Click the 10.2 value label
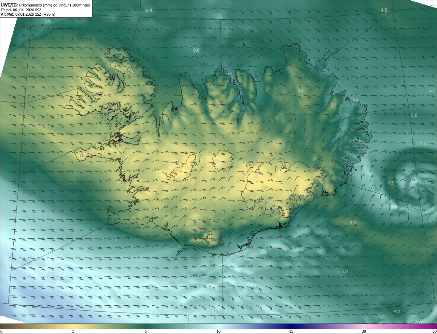Image resolution: width=437 pixels, height=334 pixels. point(23,313)
